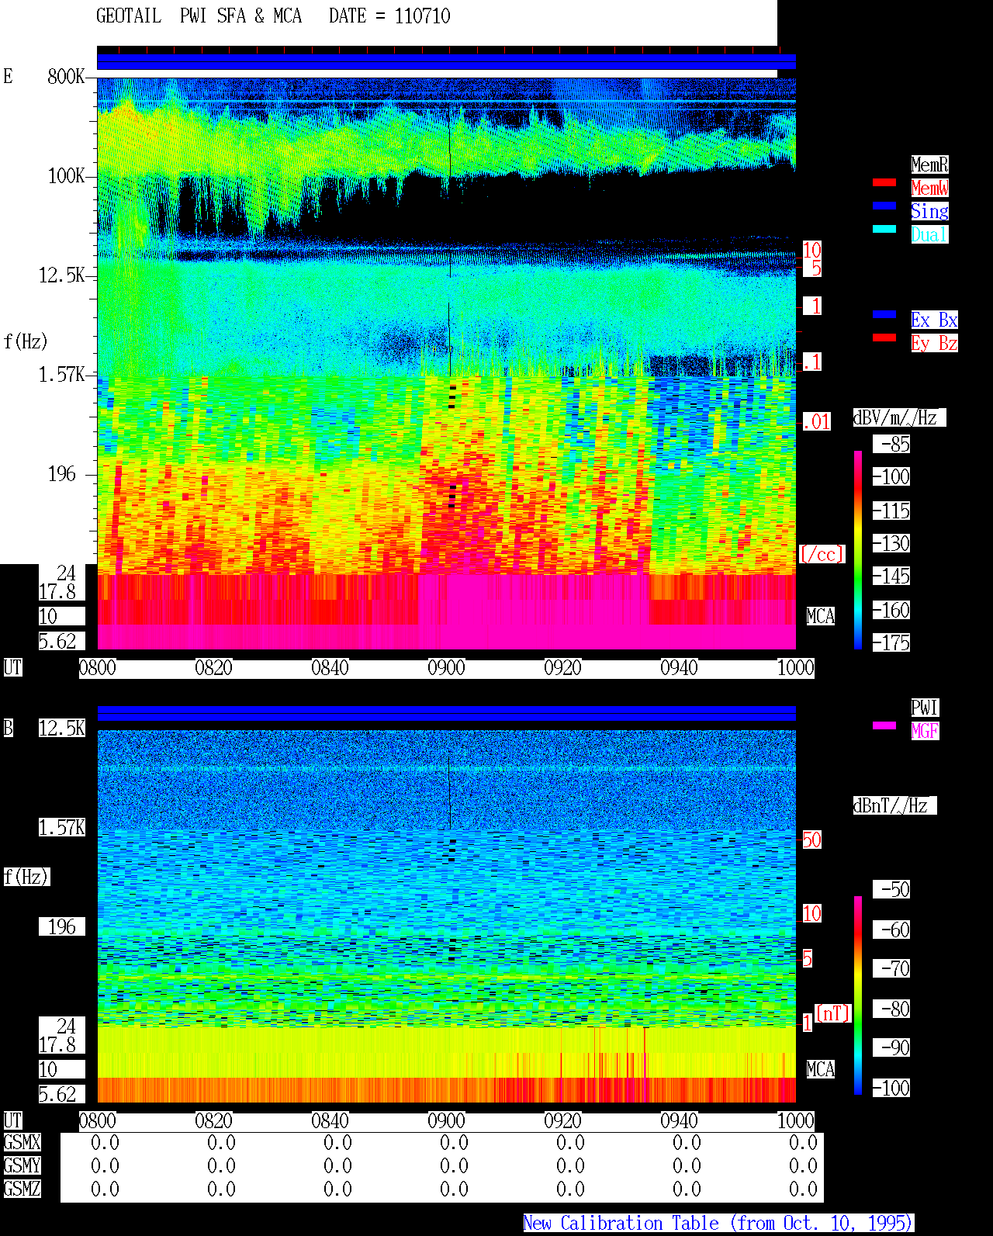Click the -175 colorbar value
This screenshot has height=1236, width=993.
pyautogui.click(x=891, y=642)
